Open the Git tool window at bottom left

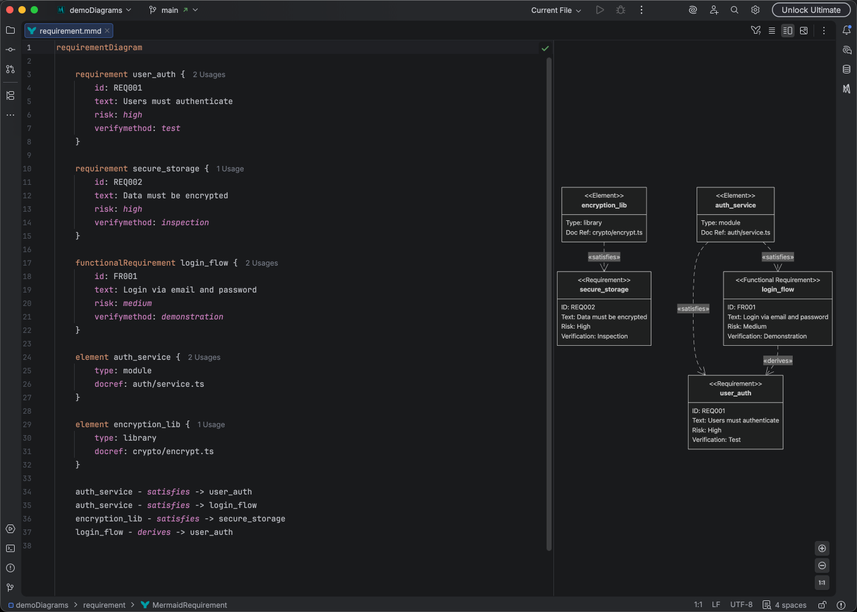[x=10, y=588]
